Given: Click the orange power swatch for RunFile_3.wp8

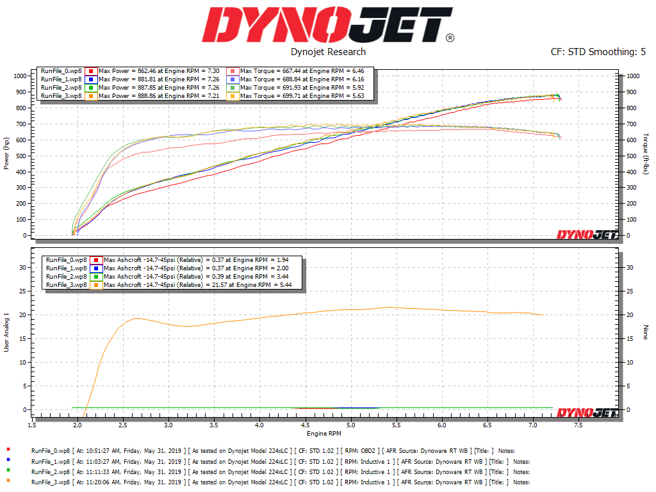Looking at the screenshot, I should tap(91, 96).
